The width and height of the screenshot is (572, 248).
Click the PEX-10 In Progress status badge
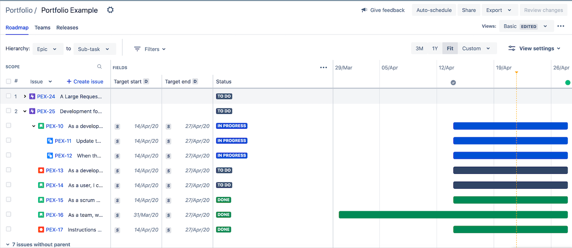tap(232, 126)
